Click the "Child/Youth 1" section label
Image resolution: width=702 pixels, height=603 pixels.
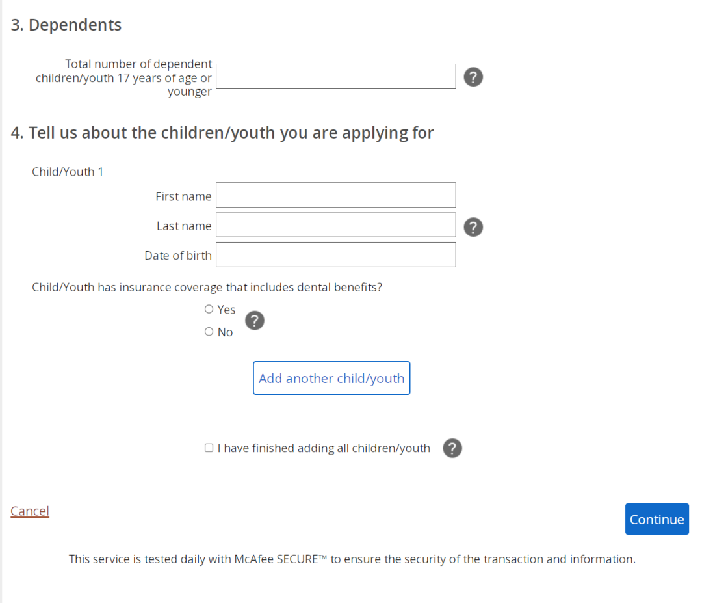click(68, 172)
